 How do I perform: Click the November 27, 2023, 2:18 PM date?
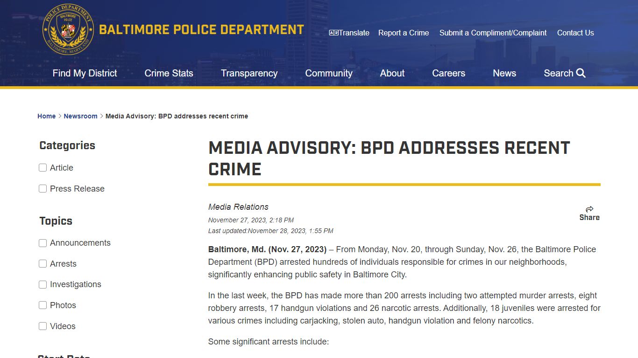(251, 220)
